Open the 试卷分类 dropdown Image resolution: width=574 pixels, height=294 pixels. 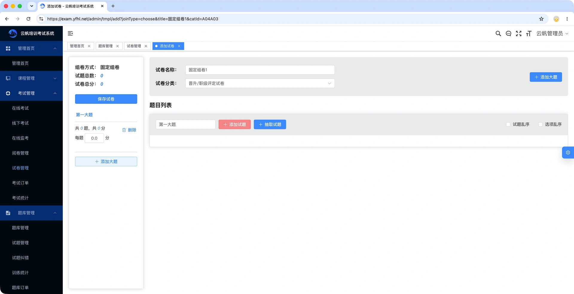[x=260, y=83]
